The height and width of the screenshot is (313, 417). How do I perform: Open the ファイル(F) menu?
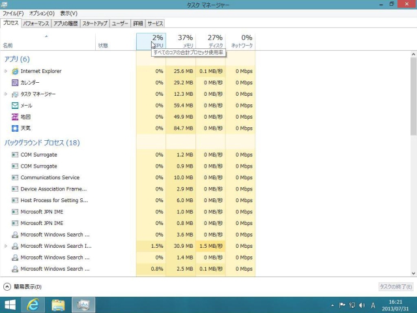[13, 13]
